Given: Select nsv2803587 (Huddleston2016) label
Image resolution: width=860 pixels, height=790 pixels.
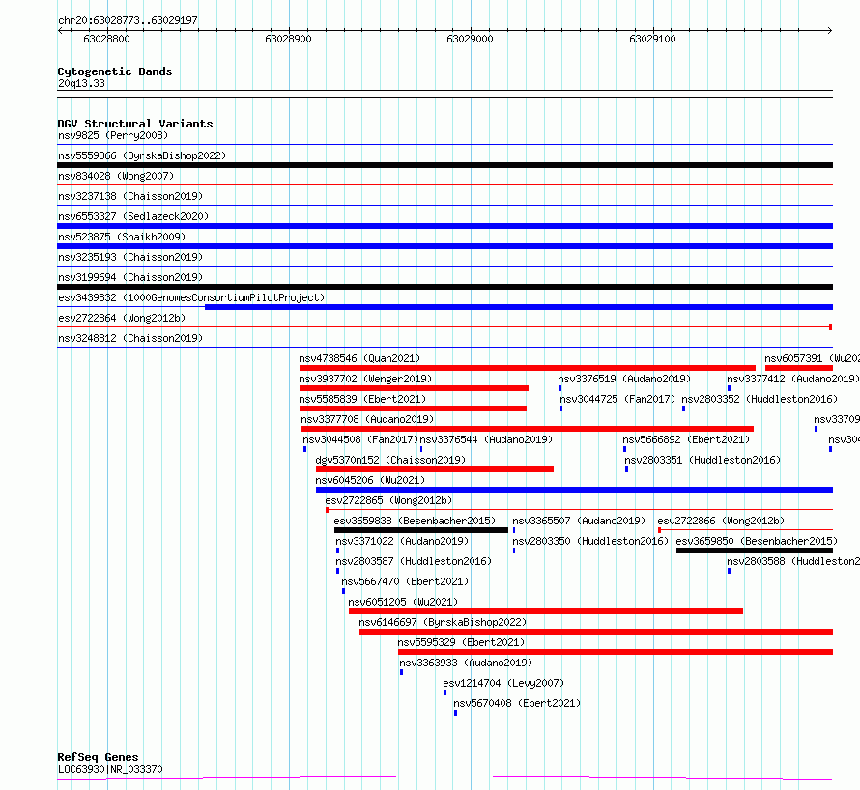Looking at the screenshot, I should pos(415,561).
